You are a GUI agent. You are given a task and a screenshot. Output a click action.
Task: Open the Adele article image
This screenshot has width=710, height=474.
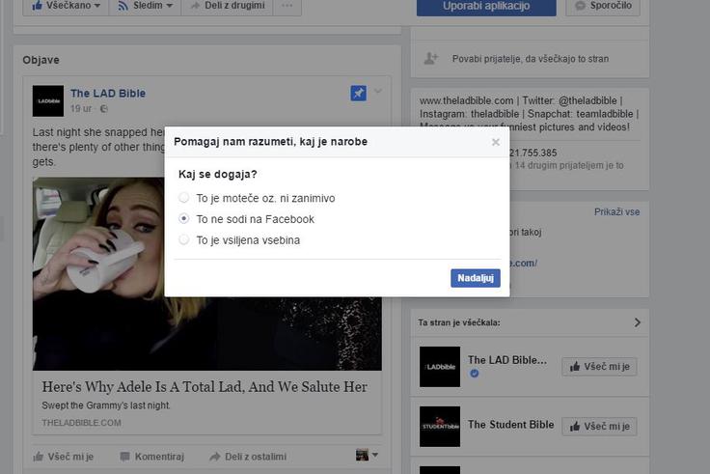[207, 274]
